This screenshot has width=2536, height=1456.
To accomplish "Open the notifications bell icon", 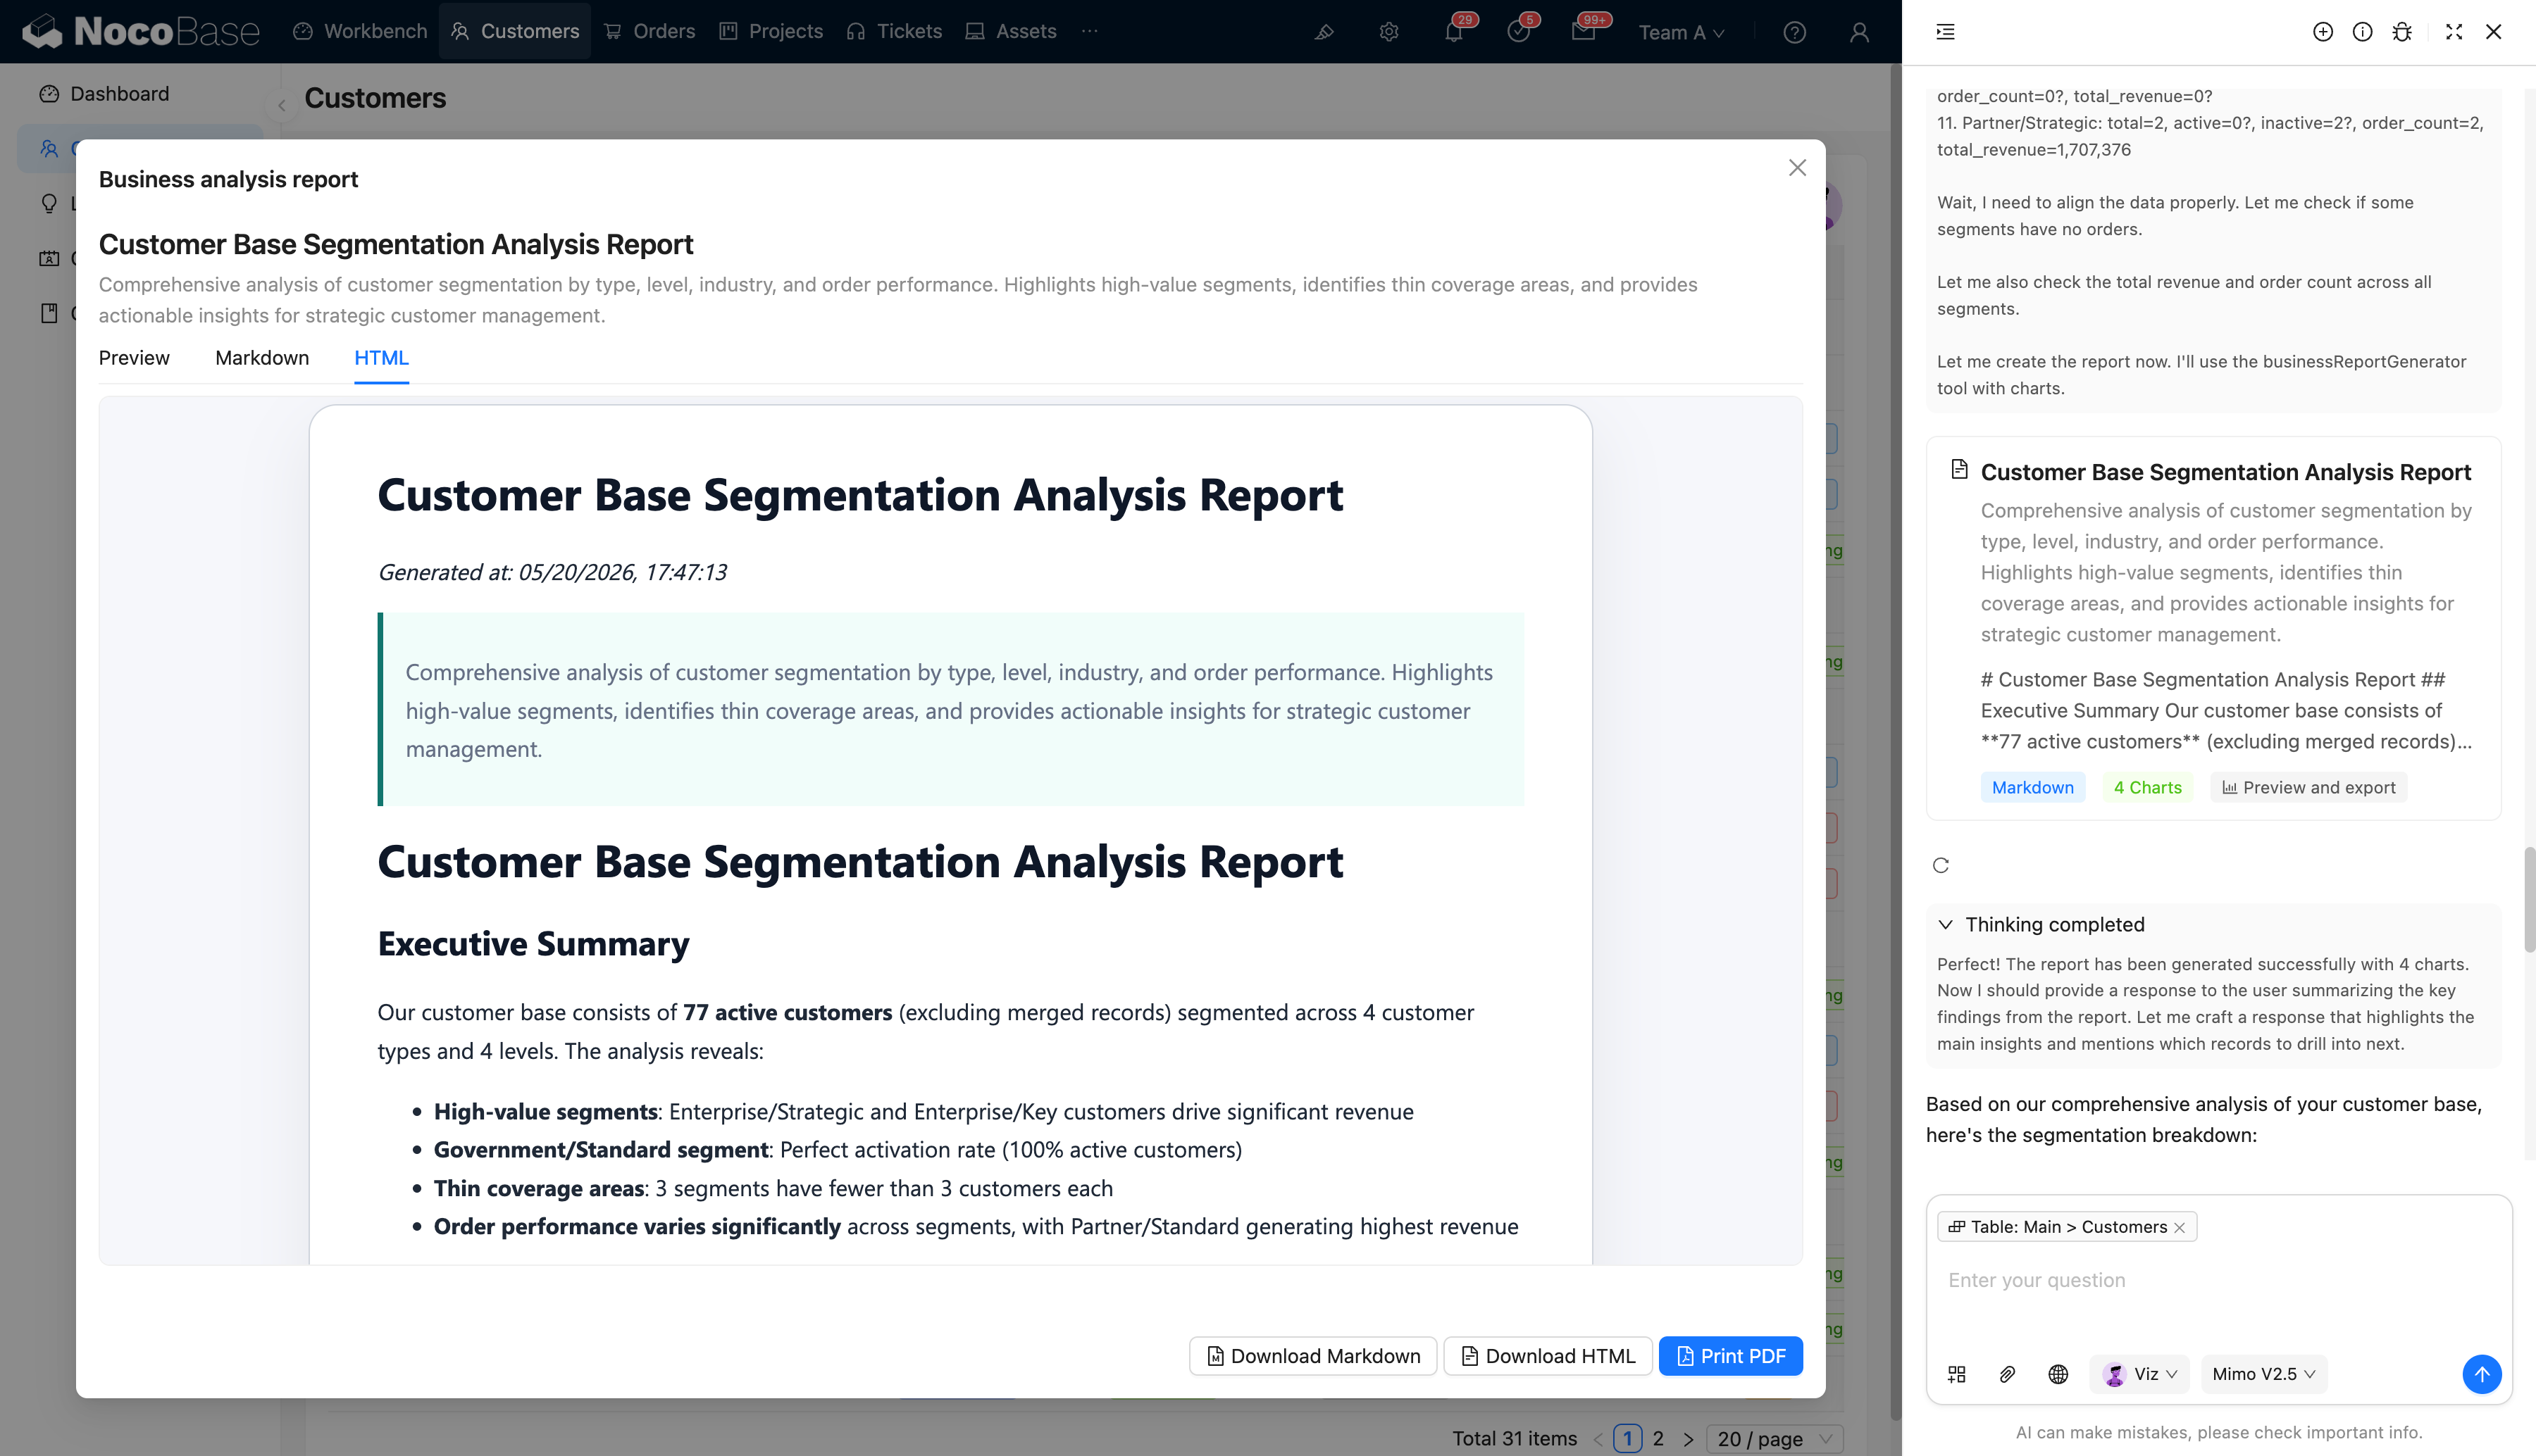I will (1453, 32).
